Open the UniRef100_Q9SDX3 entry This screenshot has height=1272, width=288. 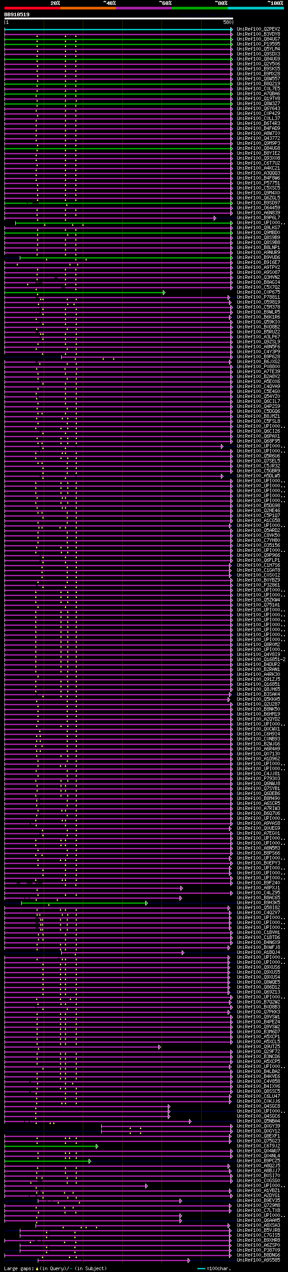tap(258, 54)
